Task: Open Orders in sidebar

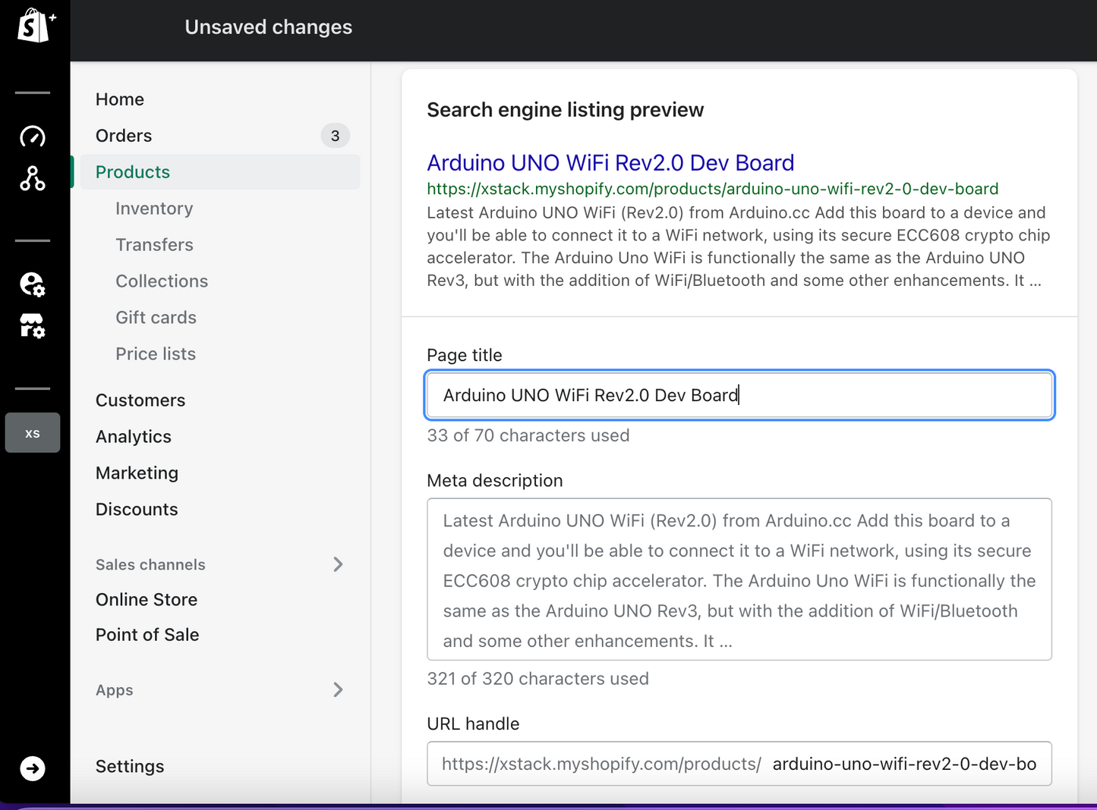Action: pos(124,136)
